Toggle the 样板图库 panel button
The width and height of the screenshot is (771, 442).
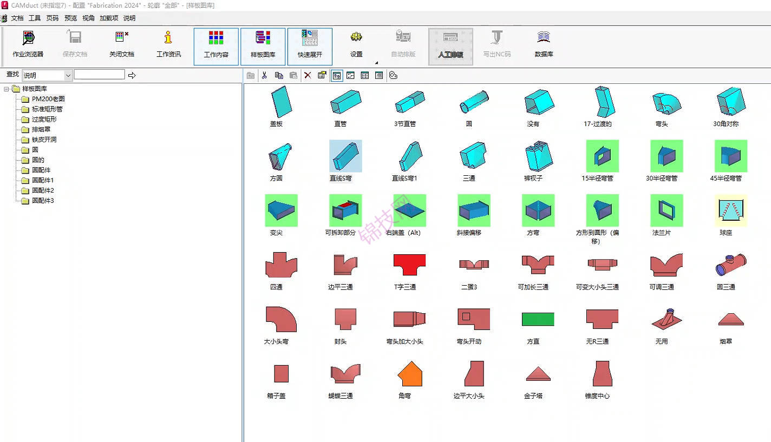(263, 46)
